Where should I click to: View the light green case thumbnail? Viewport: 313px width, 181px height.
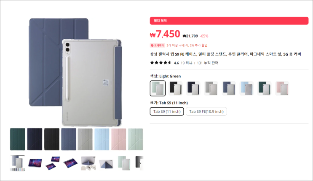[123, 163]
